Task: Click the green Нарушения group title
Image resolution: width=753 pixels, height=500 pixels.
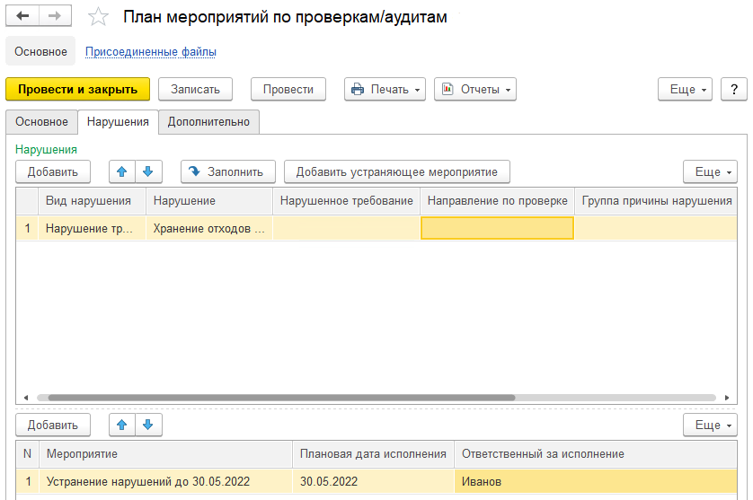Action: (x=46, y=149)
